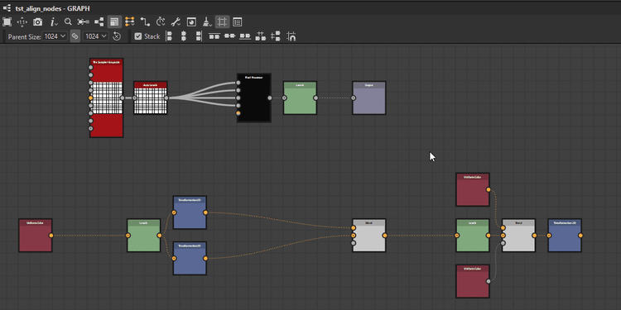Align selected nodes to the left
Screen dimensions: 621x310
(169, 36)
